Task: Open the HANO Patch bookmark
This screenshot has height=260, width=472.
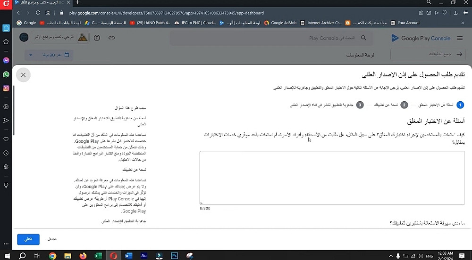Action: 150,23
